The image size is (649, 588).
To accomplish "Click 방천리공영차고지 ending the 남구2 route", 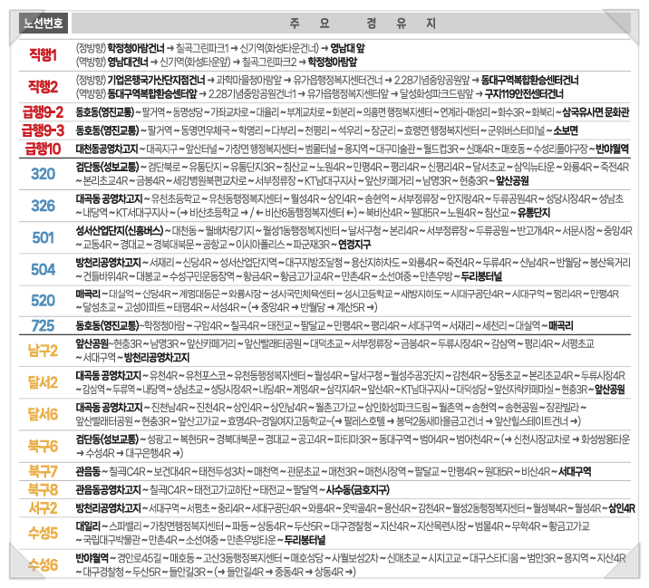I will coord(157,358).
